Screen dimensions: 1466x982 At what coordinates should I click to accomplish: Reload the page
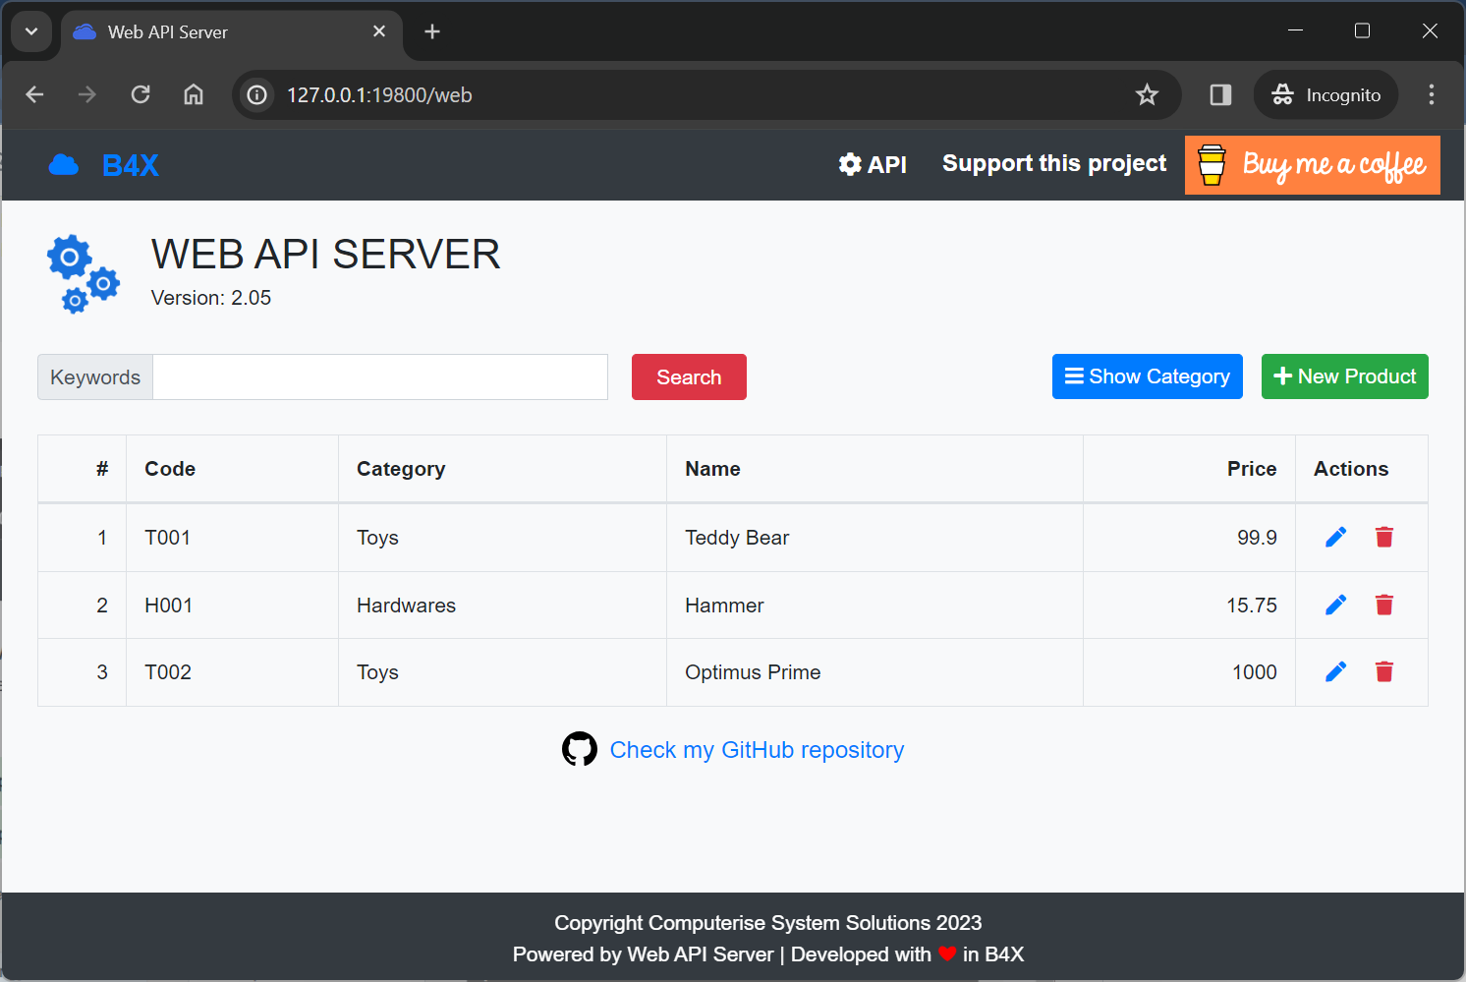pyautogui.click(x=140, y=94)
